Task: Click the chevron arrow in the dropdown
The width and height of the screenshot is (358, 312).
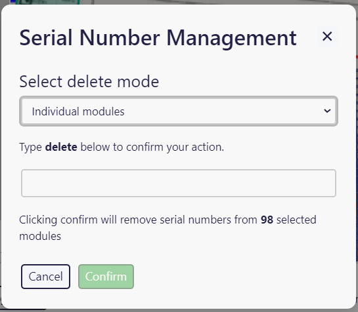Action: (327, 111)
